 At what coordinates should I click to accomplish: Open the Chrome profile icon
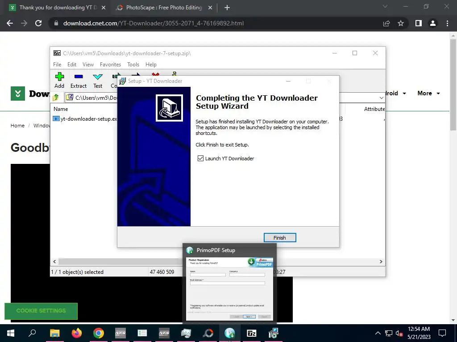click(433, 23)
